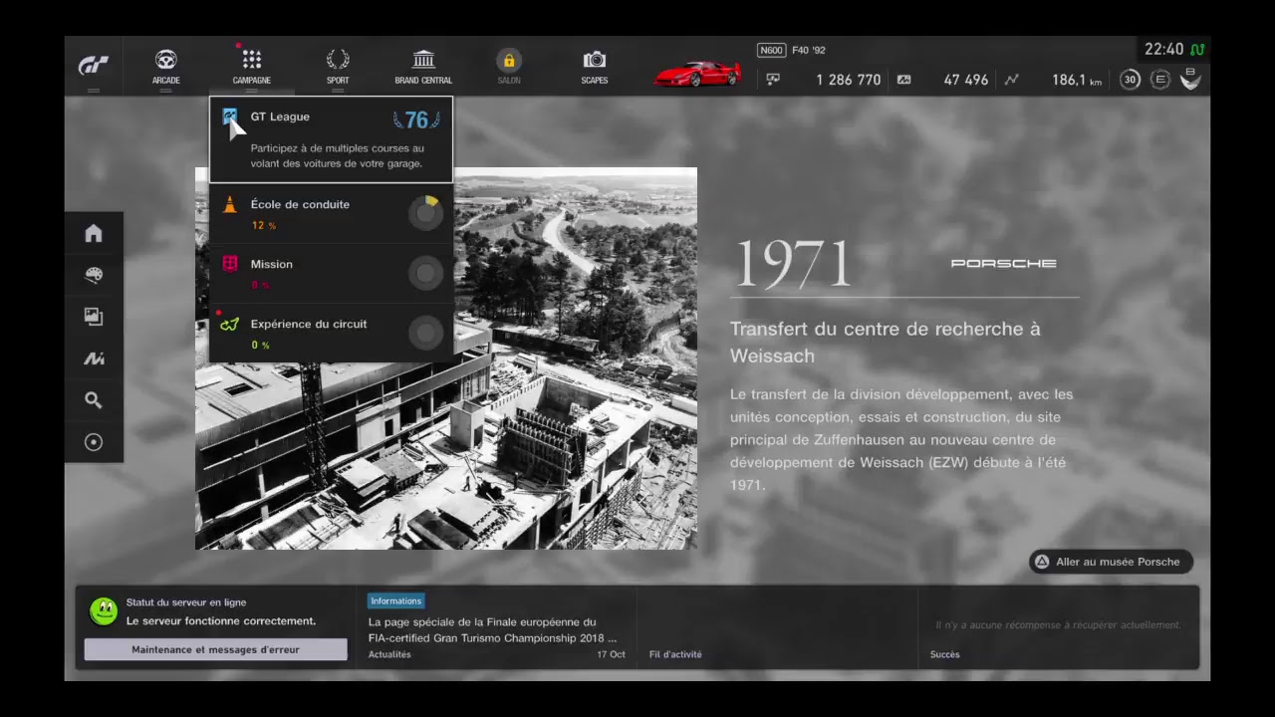
Task: Select GT League entry
Action: click(x=331, y=139)
